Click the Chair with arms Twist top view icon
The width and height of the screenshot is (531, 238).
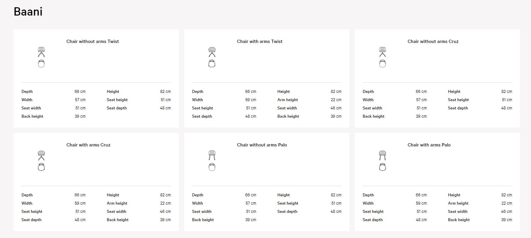(212, 63)
